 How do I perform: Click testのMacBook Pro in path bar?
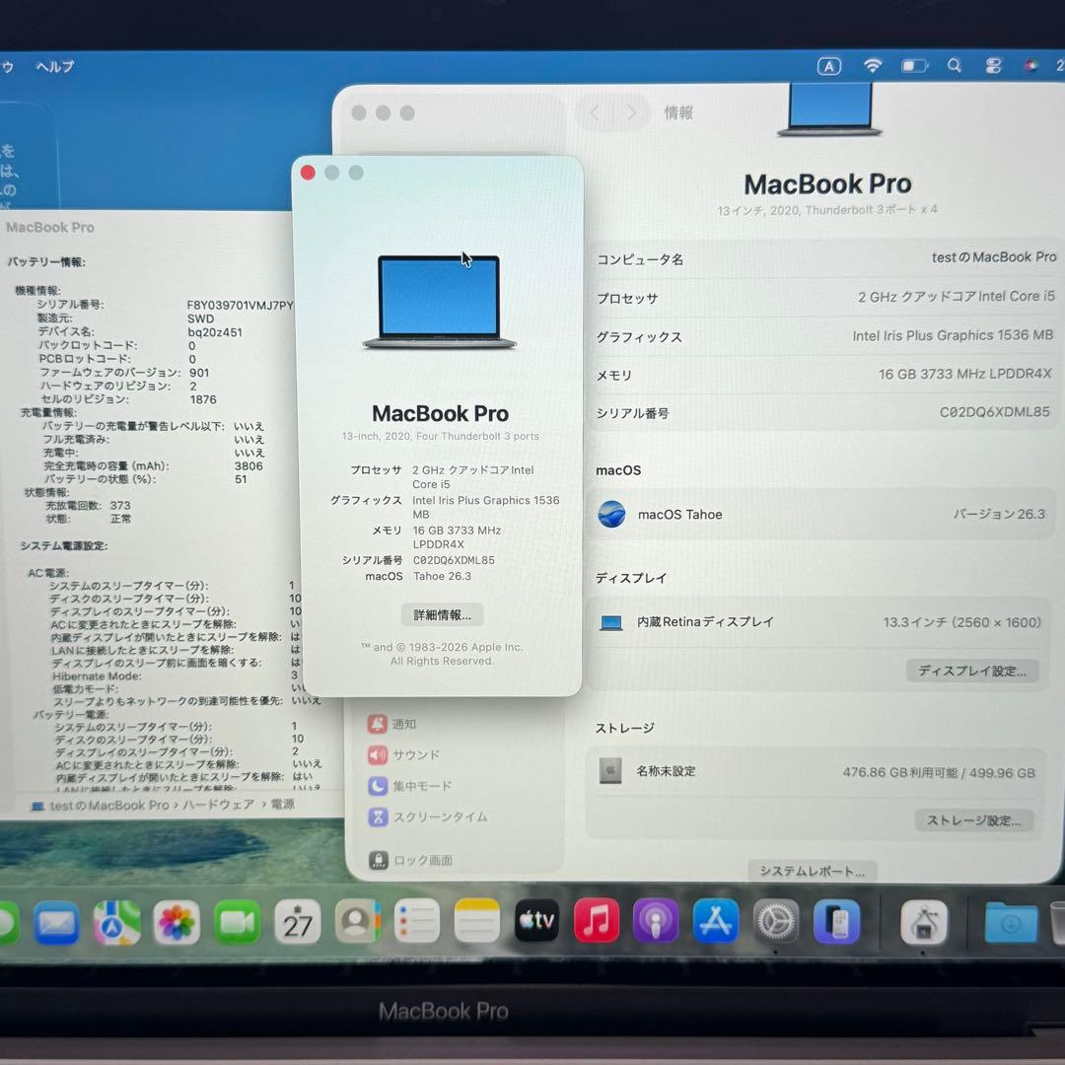(x=108, y=806)
